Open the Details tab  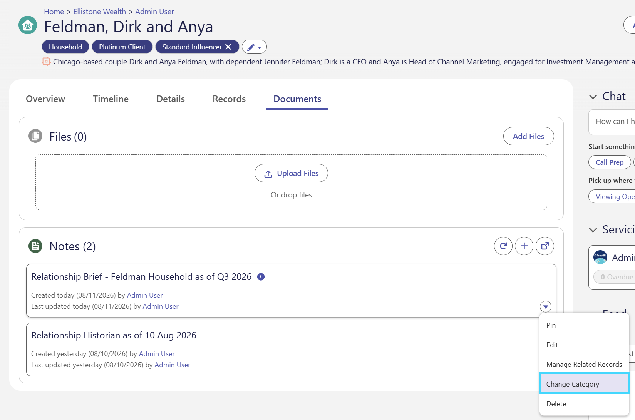coord(171,99)
